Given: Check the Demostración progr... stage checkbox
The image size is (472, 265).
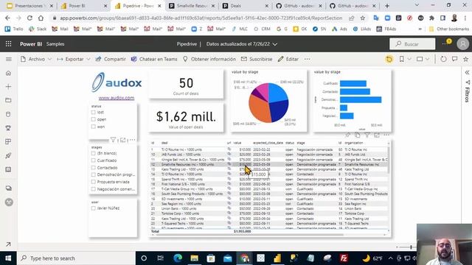Looking at the screenshot, I should pos(94,174).
